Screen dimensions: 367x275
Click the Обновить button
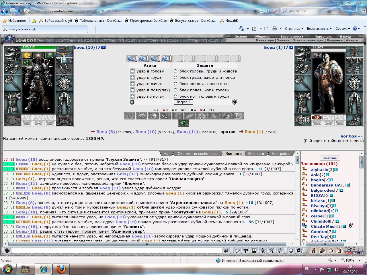point(330,158)
